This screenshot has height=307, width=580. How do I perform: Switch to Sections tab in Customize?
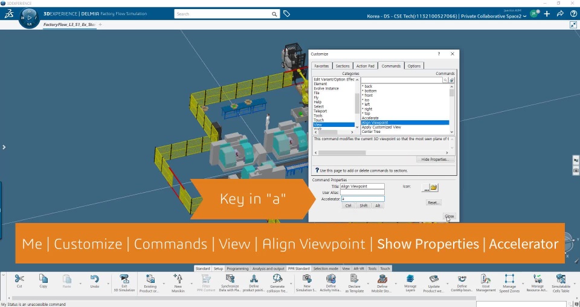pos(343,66)
